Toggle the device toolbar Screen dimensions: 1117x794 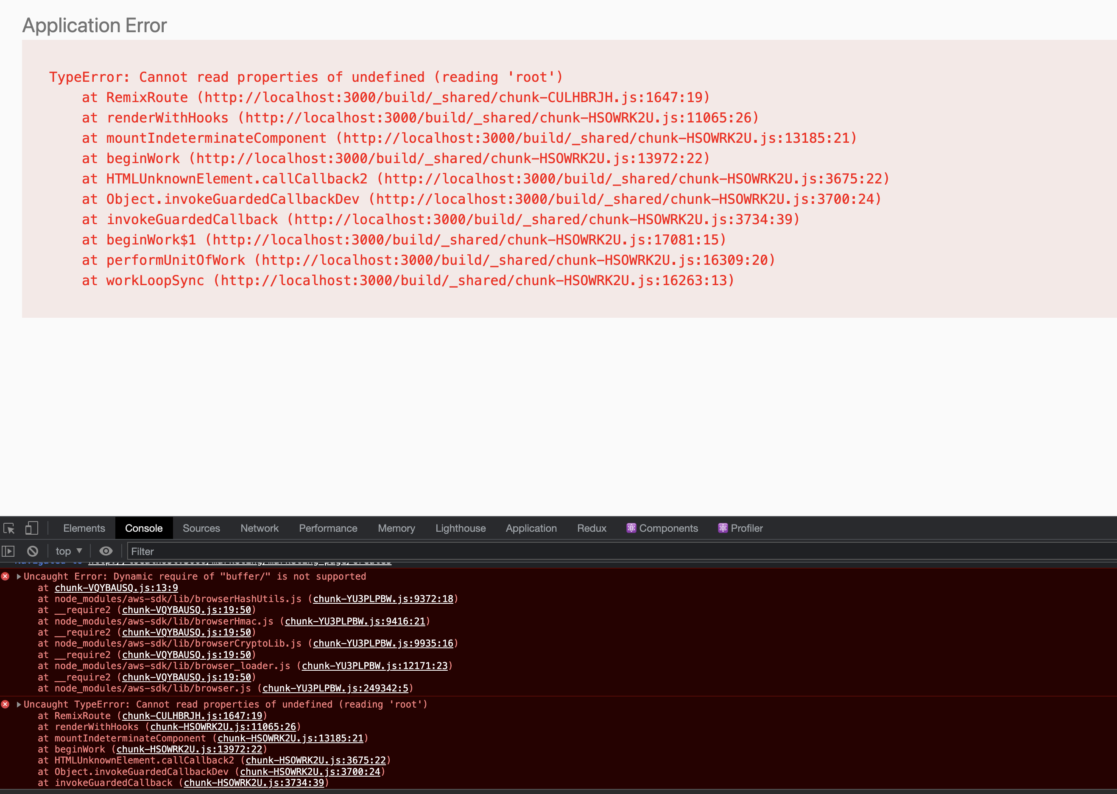[32, 529]
